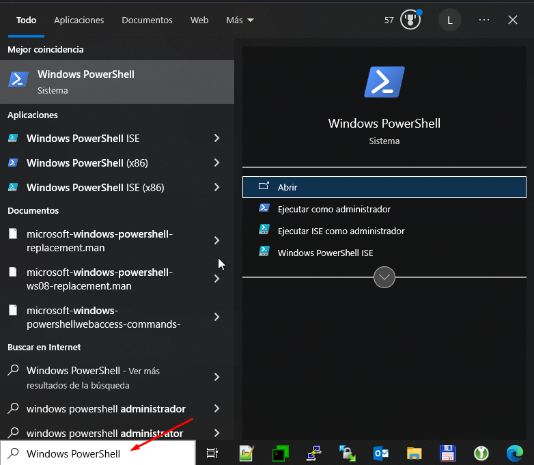Screen dimensions: 534x465
Task: Open the green round taskbar app icon
Action: tap(481, 453)
